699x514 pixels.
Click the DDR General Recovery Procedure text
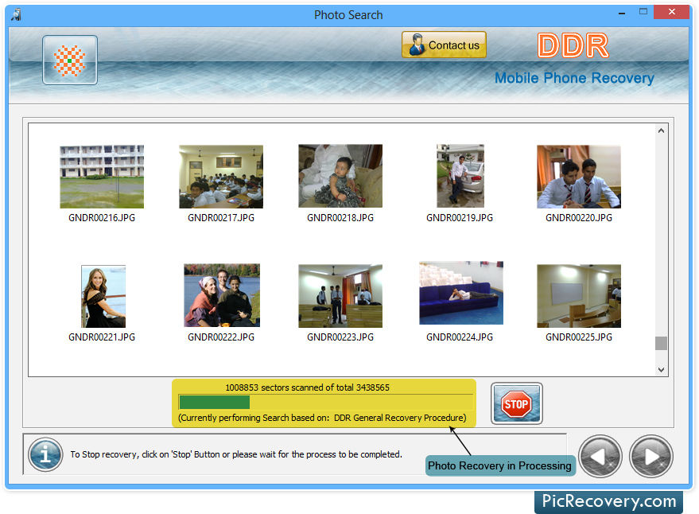point(400,418)
